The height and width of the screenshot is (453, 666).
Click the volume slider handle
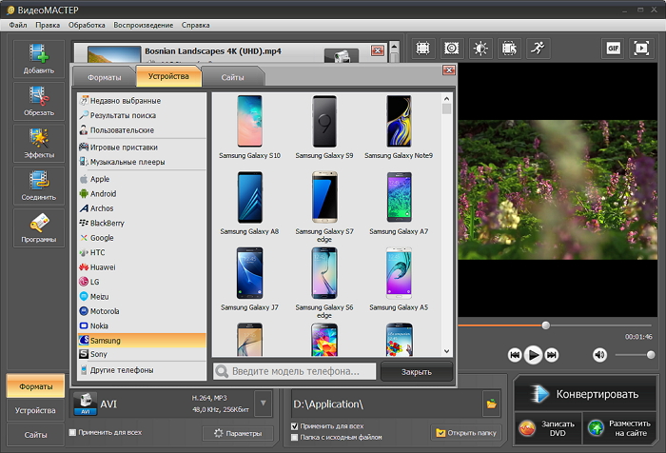click(x=651, y=355)
